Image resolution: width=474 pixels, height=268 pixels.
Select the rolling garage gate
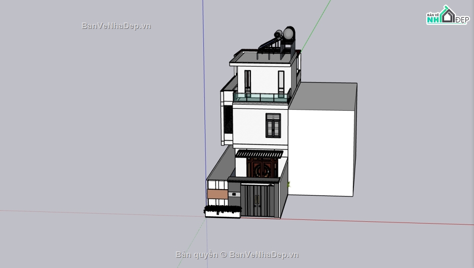pos(258,200)
